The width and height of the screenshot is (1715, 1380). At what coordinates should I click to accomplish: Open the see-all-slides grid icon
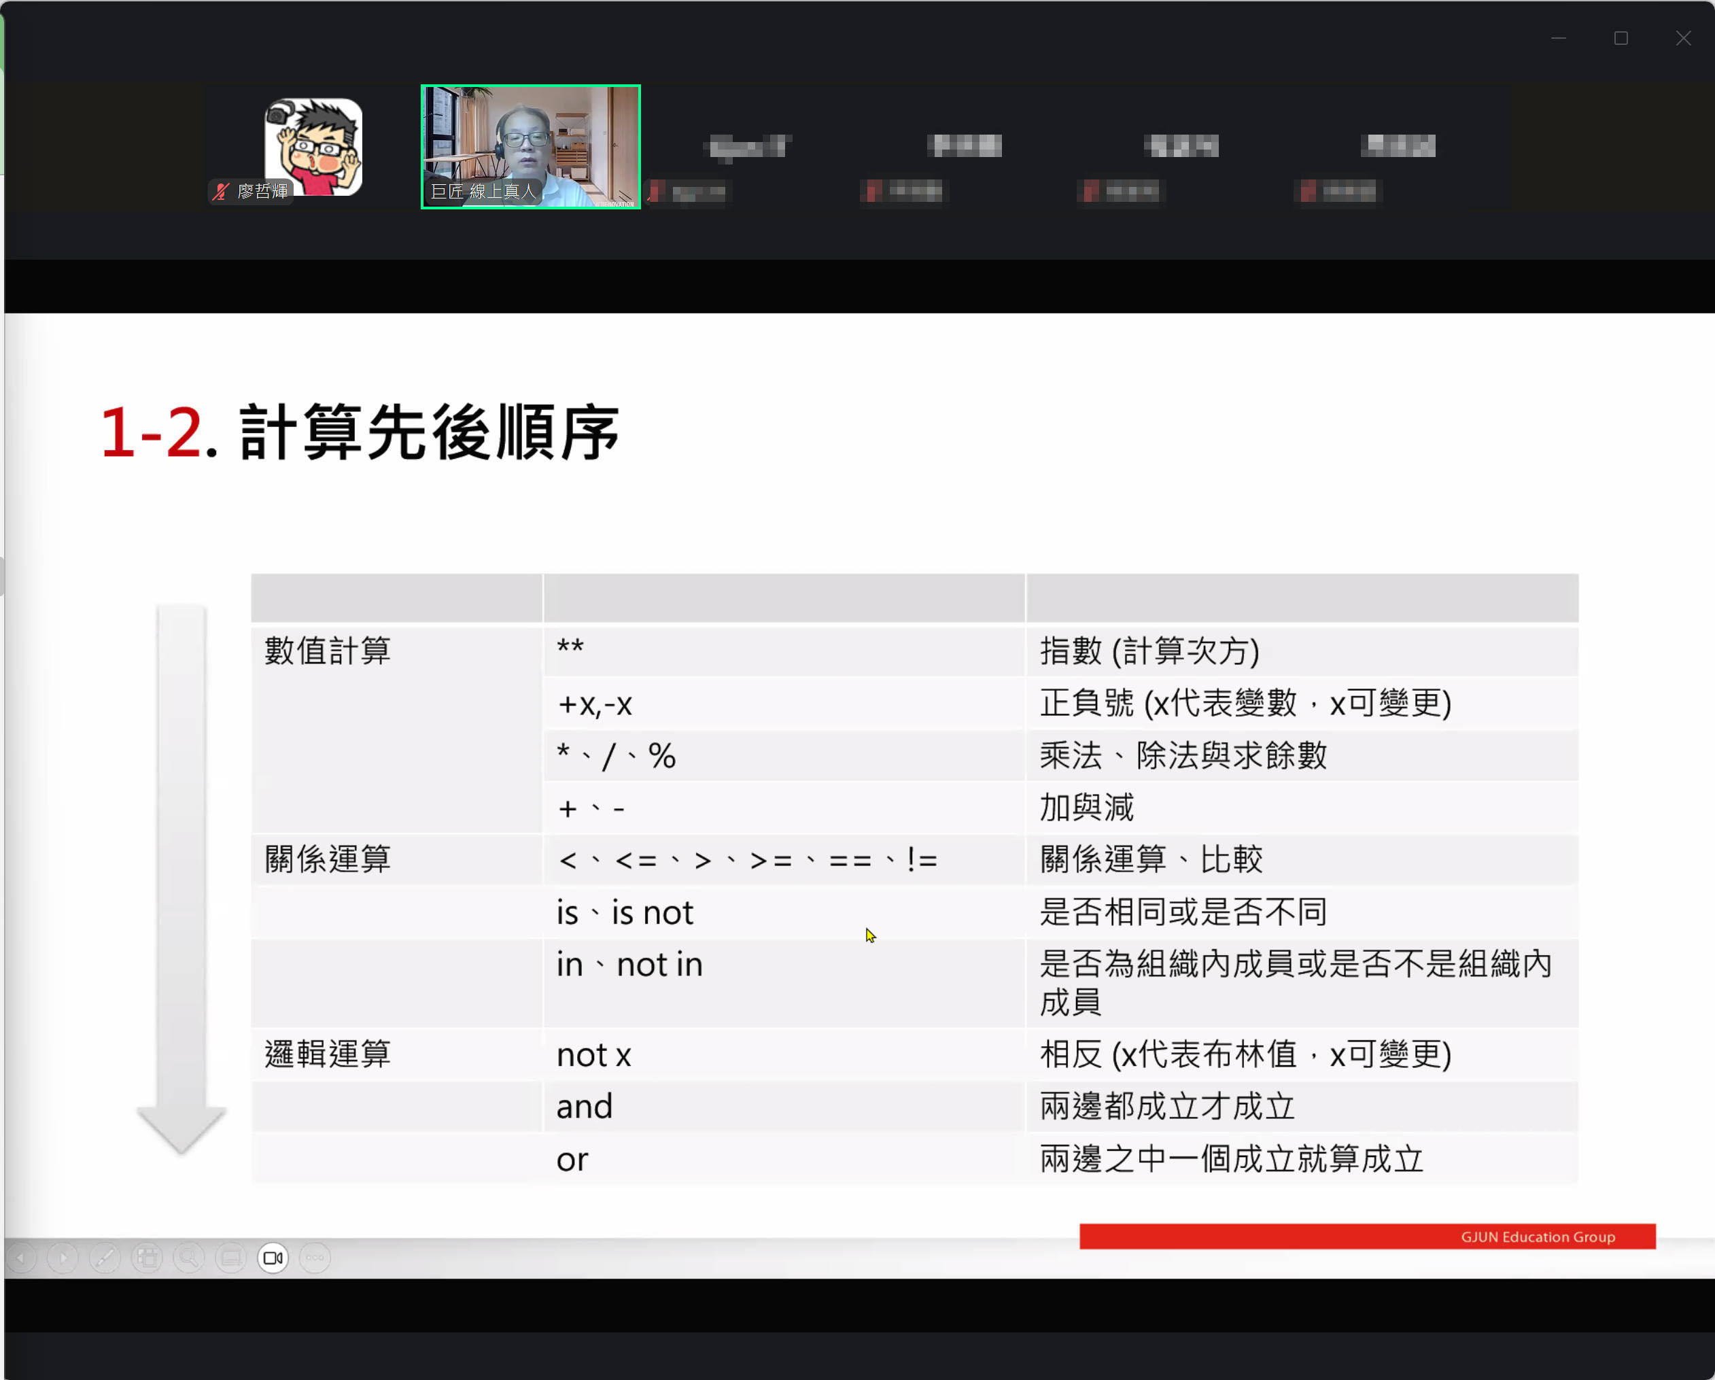tap(147, 1258)
